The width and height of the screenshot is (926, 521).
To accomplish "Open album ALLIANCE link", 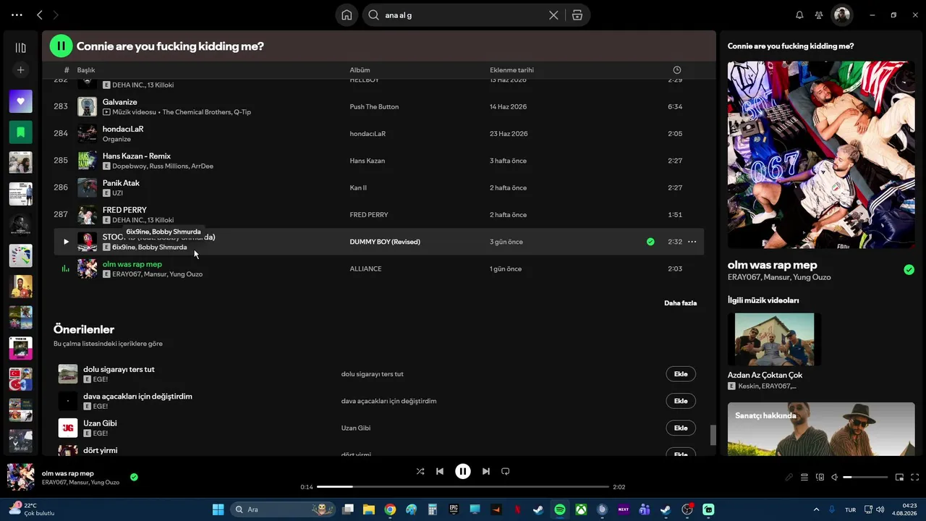I will [365, 269].
